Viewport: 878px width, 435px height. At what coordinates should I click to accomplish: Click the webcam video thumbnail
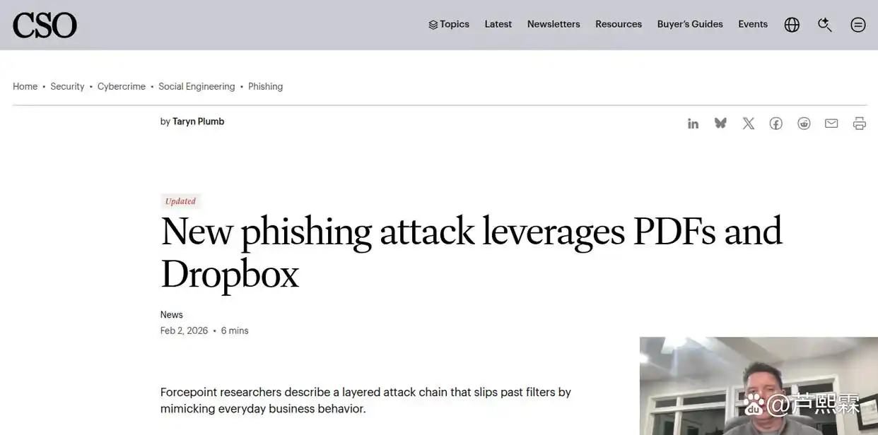point(759,386)
